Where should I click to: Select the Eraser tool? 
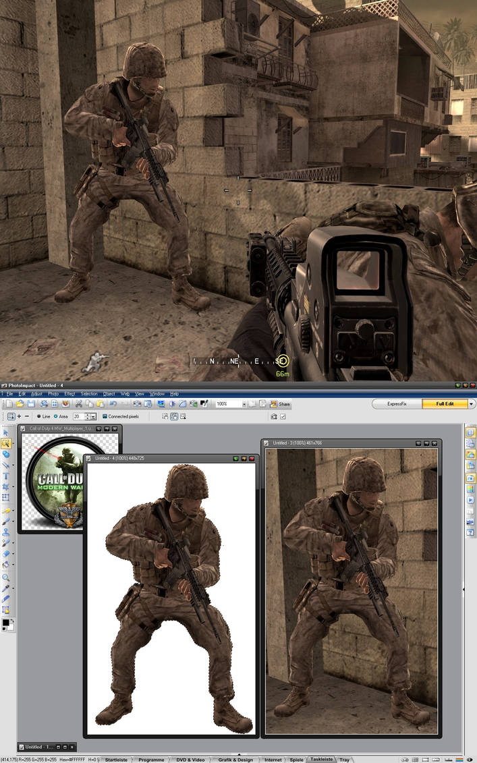[6, 554]
